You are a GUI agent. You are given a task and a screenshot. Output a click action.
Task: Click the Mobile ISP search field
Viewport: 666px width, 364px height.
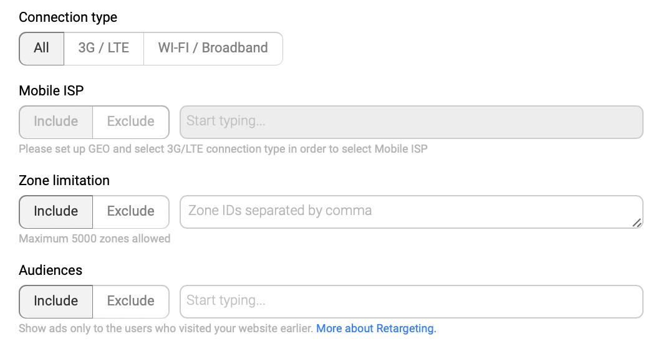pyautogui.click(x=411, y=122)
